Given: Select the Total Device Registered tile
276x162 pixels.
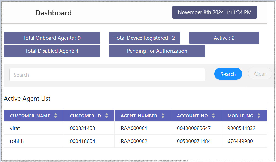Looking at the screenshot, I should [144, 38].
